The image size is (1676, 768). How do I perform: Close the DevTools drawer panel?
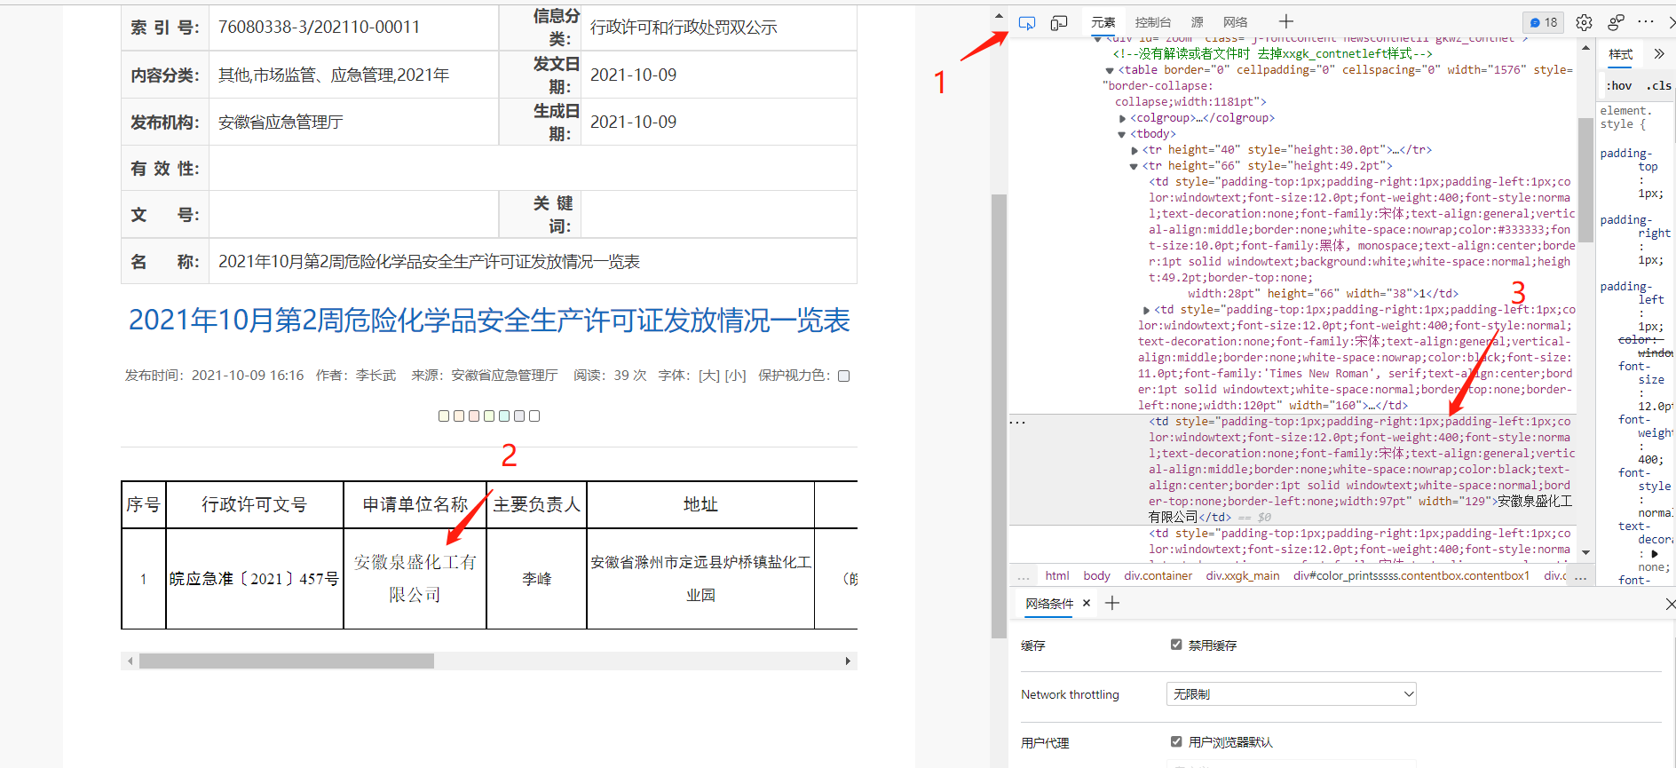tap(1670, 604)
